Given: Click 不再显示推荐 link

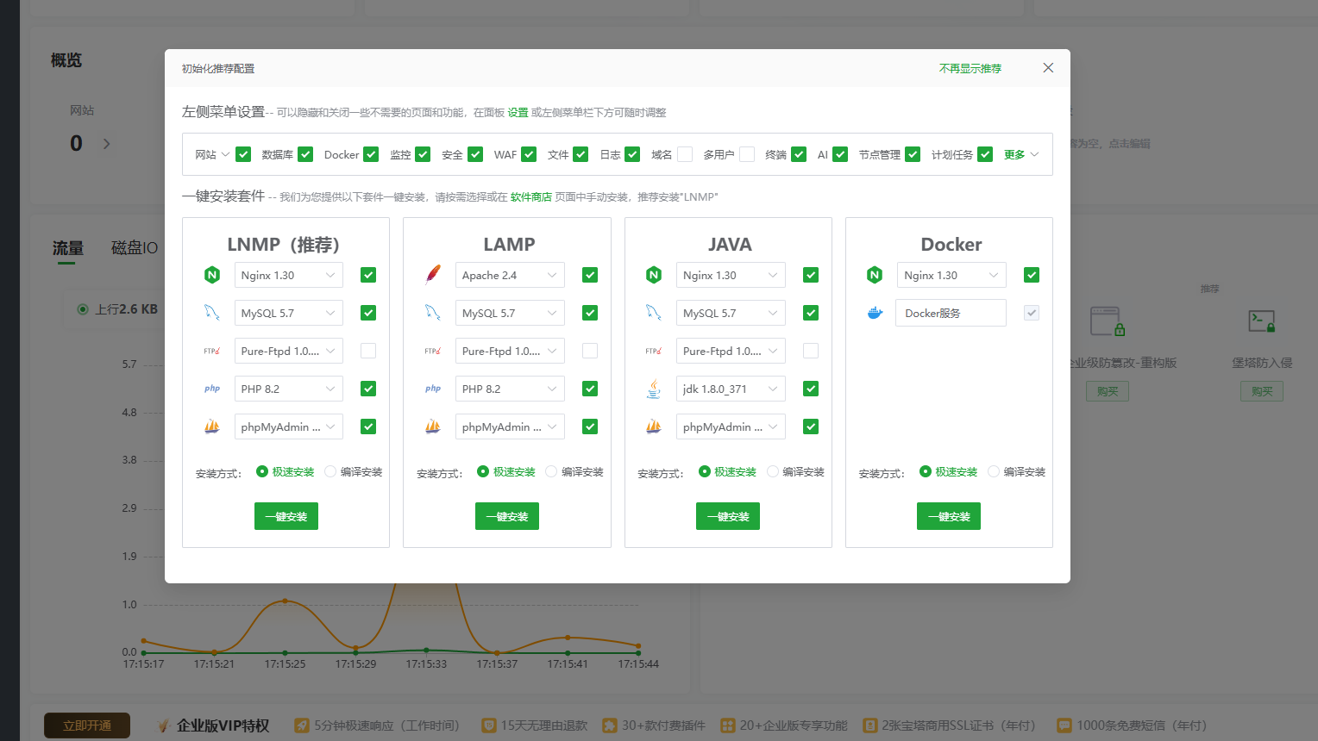Looking at the screenshot, I should pyautogui.click(x=970, y=68).
